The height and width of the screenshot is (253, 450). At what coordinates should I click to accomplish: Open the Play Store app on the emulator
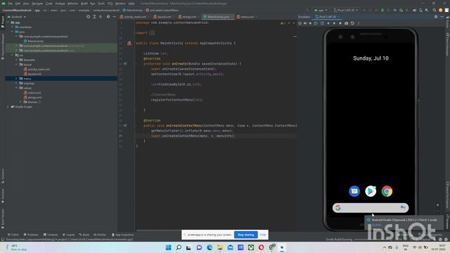371,191
